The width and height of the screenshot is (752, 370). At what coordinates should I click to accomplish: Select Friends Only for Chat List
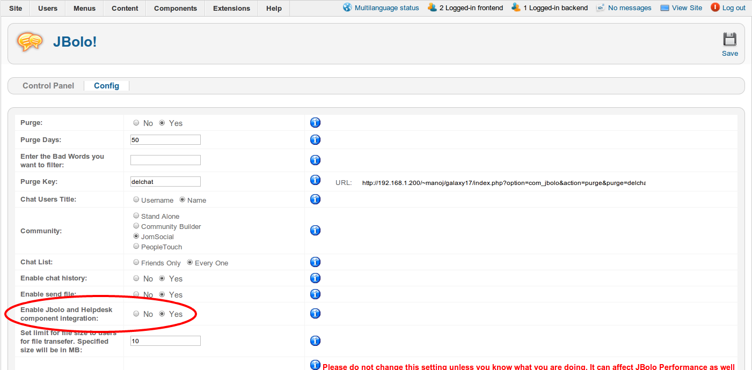136,262
